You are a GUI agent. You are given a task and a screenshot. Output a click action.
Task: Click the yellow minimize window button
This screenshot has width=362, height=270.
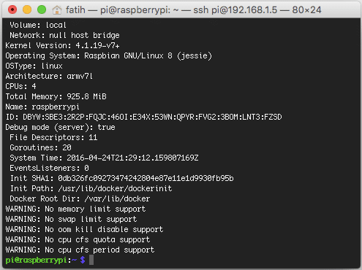point(27,9)
